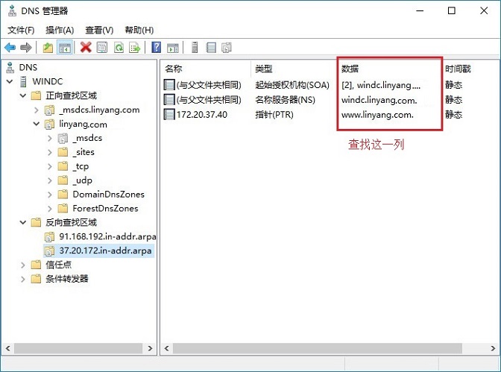The height and width of the screenshot is (372, 501).
Task: Click the _msdcs.linyang.com zone icon
Action: pos(49,110)
